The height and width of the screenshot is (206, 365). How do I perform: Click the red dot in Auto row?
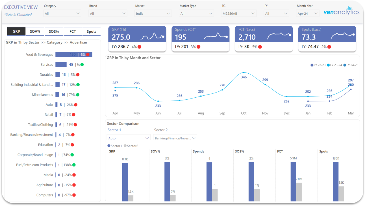point(76,105)
